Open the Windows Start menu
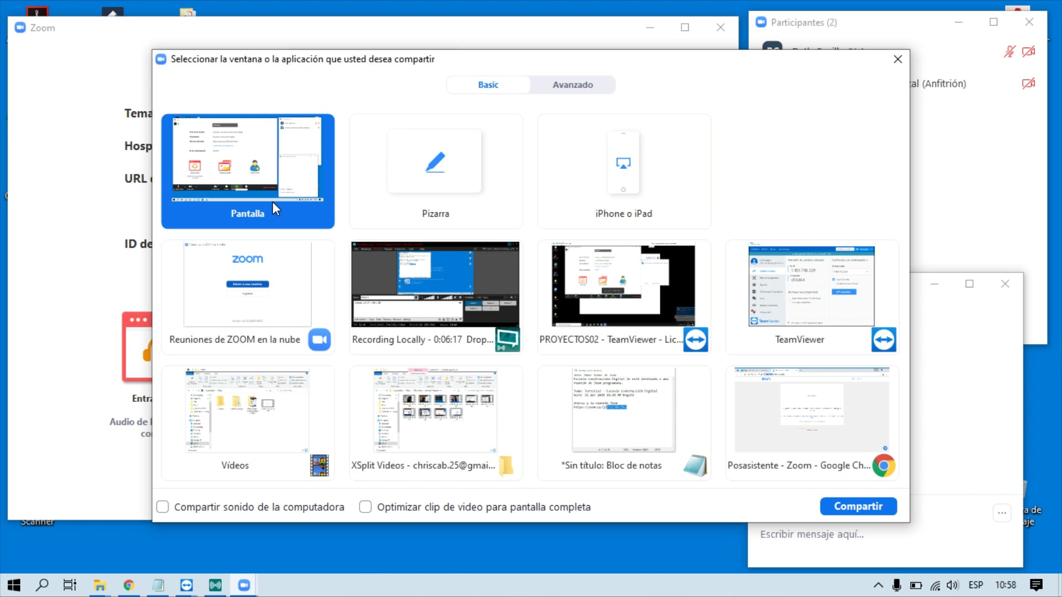 (x=14, y=585)
